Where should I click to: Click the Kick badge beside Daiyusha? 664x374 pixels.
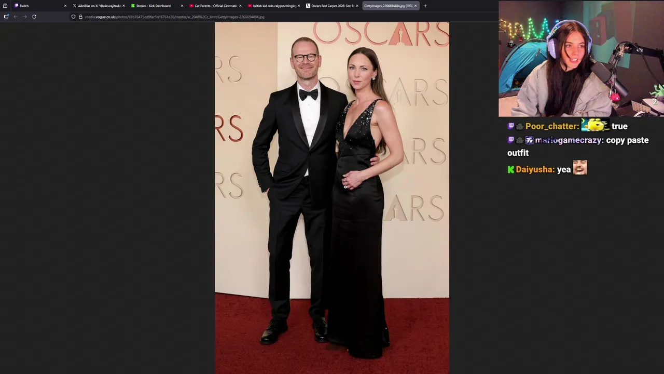point(510,169)
